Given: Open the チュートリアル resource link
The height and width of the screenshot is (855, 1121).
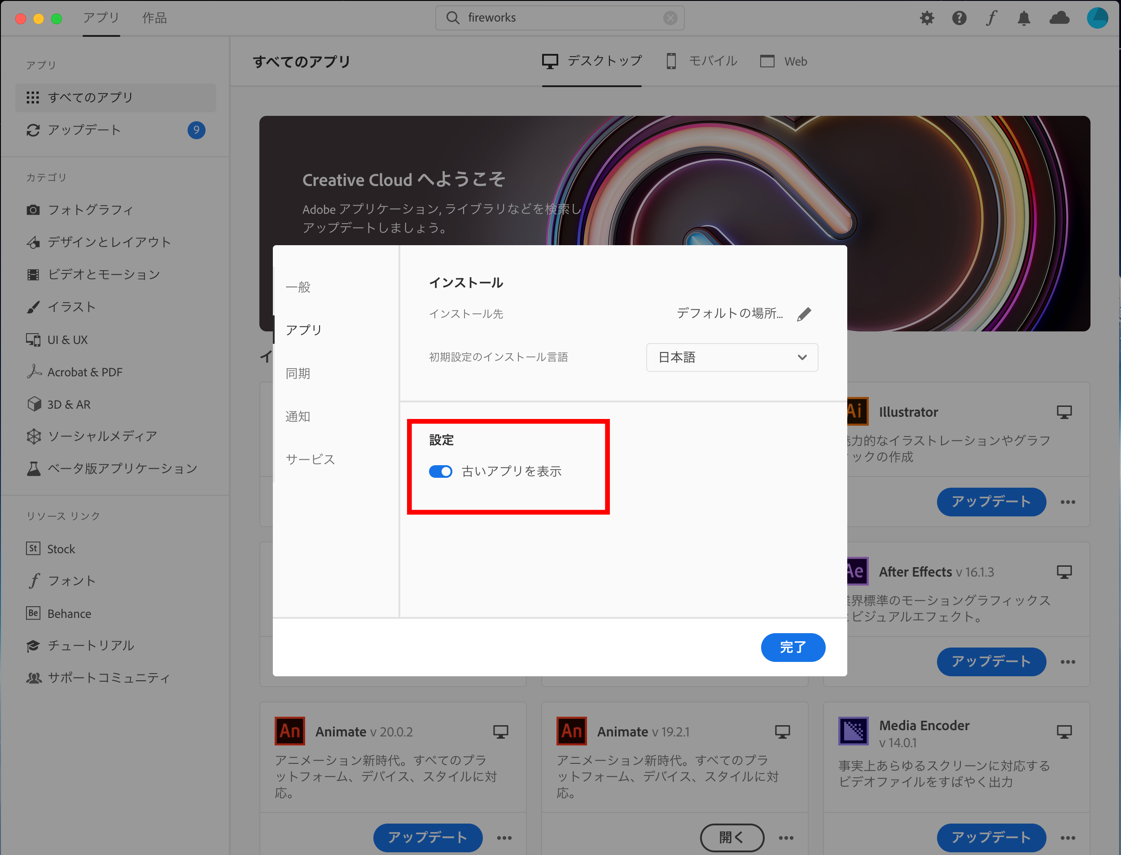Looking at the screenshot, I should point(80,645).
